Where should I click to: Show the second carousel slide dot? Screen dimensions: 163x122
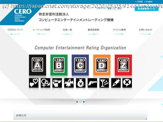tap(80, 102)
